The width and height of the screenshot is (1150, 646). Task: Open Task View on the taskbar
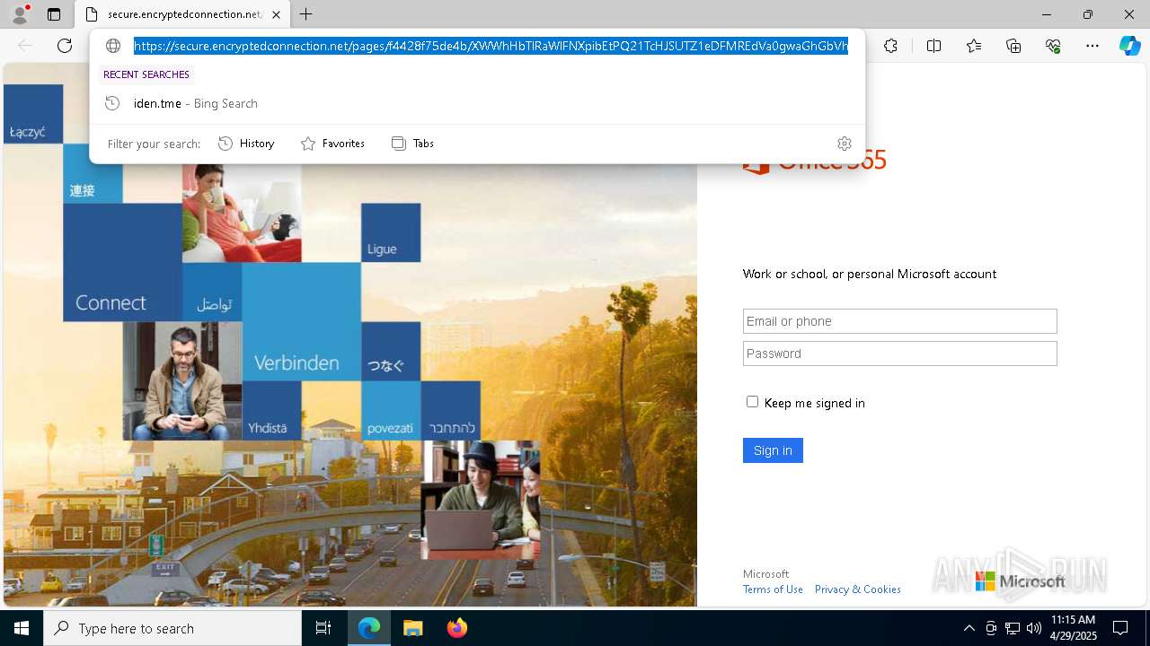[323, 628]
